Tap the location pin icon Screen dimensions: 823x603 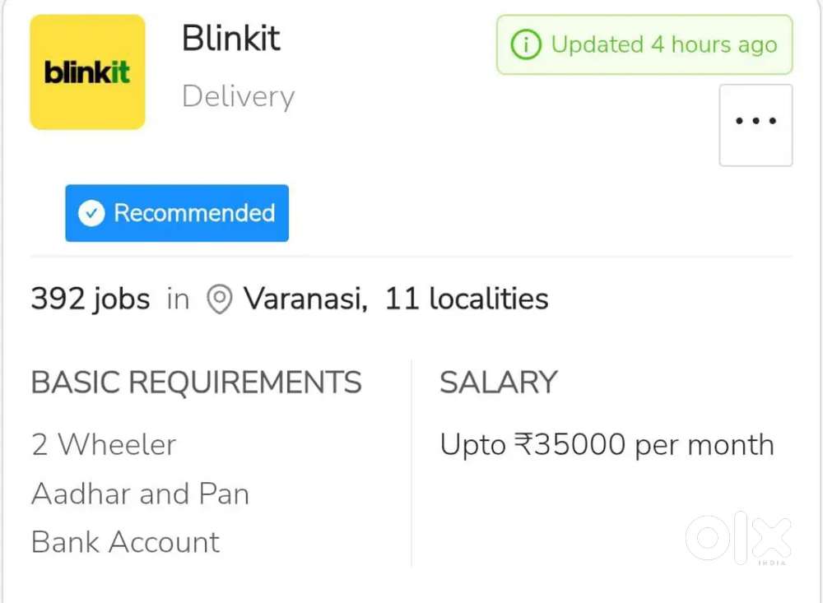[218, 299]
